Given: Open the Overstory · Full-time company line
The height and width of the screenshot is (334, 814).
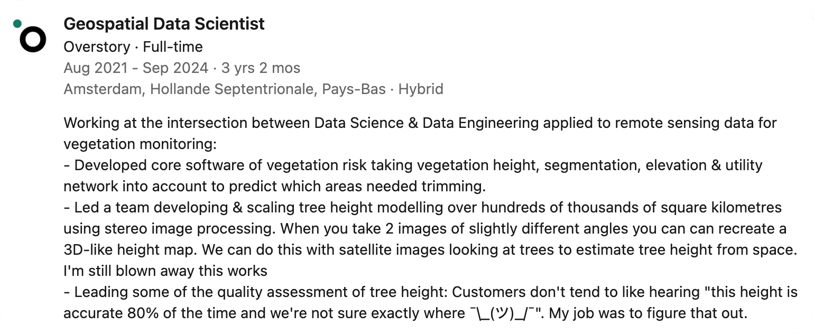Looking at the screenshot, I should tap(133, 47).
